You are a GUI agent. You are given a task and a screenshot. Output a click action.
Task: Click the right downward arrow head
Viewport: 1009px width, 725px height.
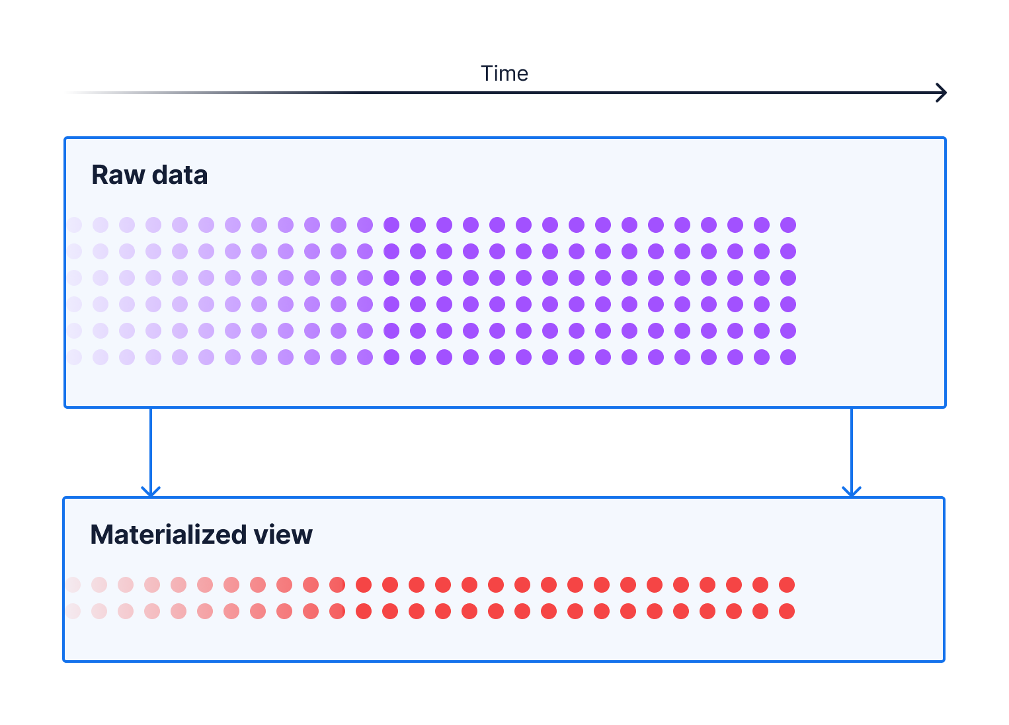[x=852, y=491]
